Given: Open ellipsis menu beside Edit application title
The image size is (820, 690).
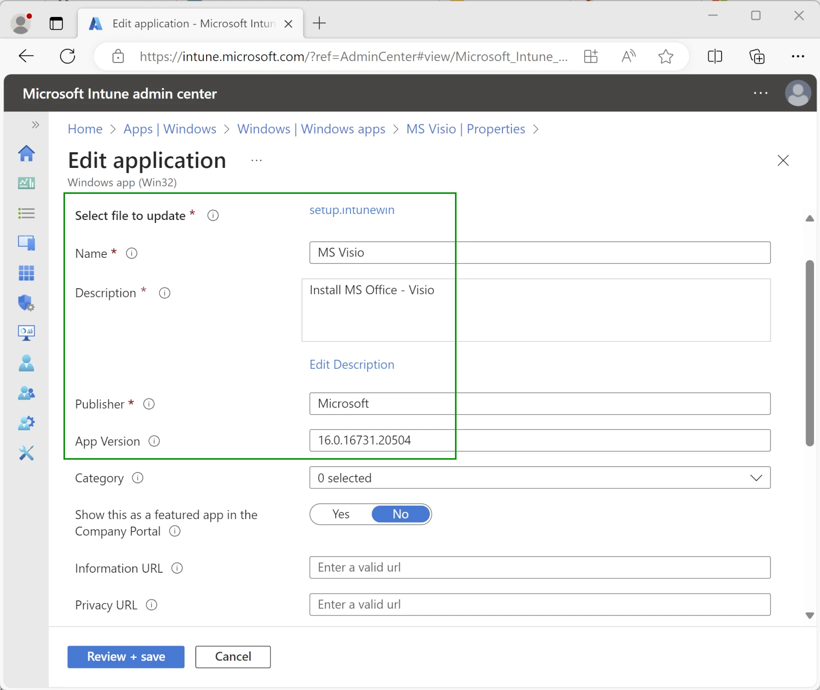Looking at the screenshot, I should coord(256,160).
